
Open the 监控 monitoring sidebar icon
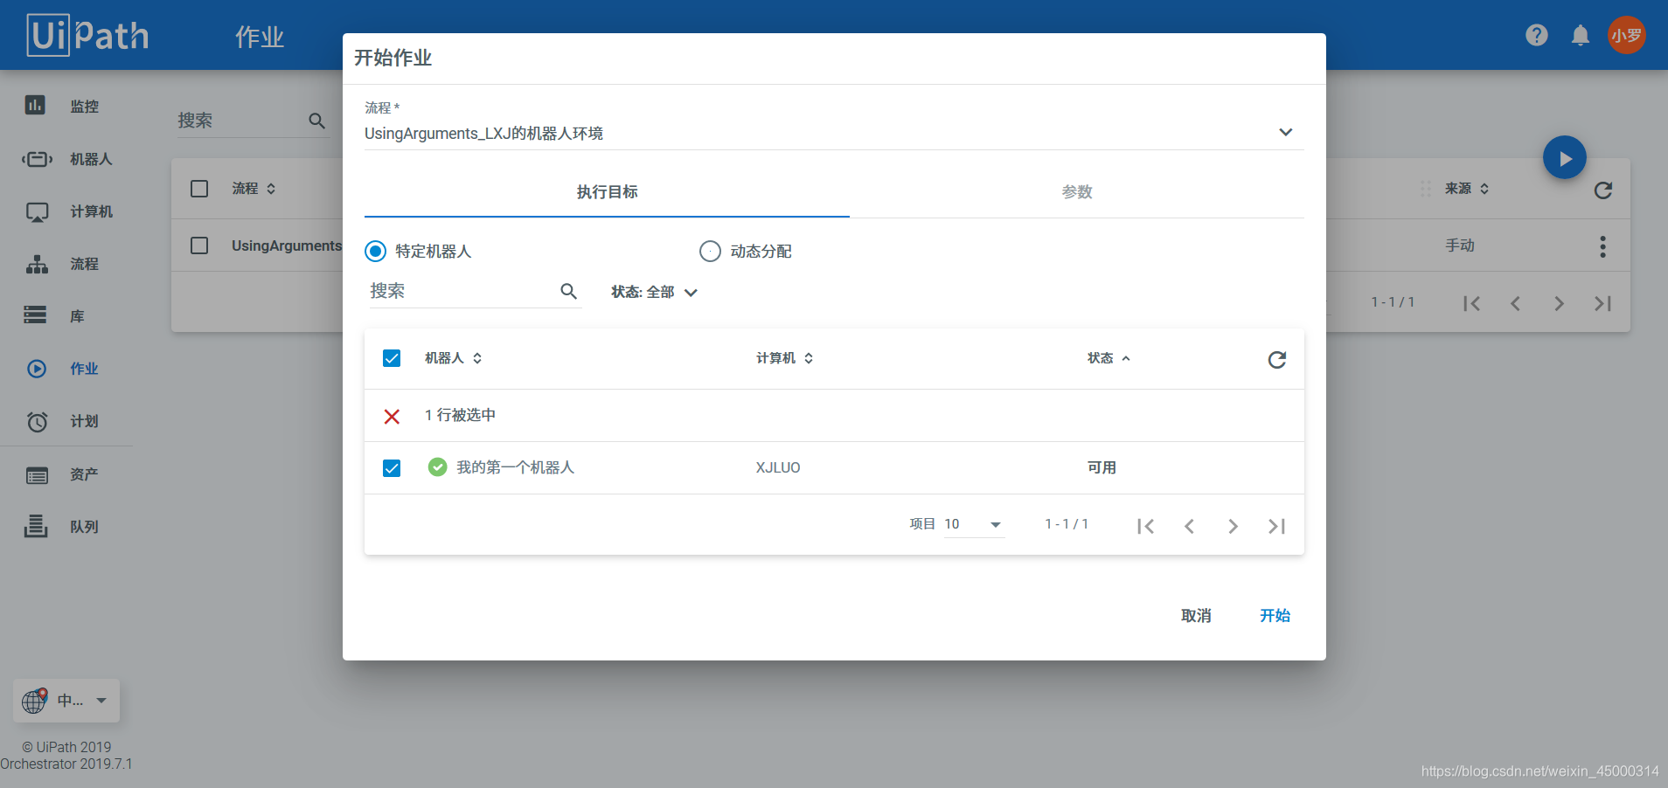(35, 105)
